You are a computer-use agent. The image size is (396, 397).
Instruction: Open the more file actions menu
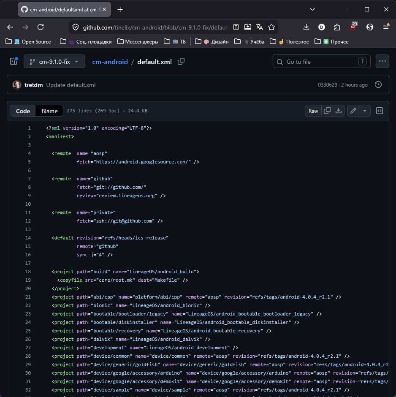pos(382,61)
